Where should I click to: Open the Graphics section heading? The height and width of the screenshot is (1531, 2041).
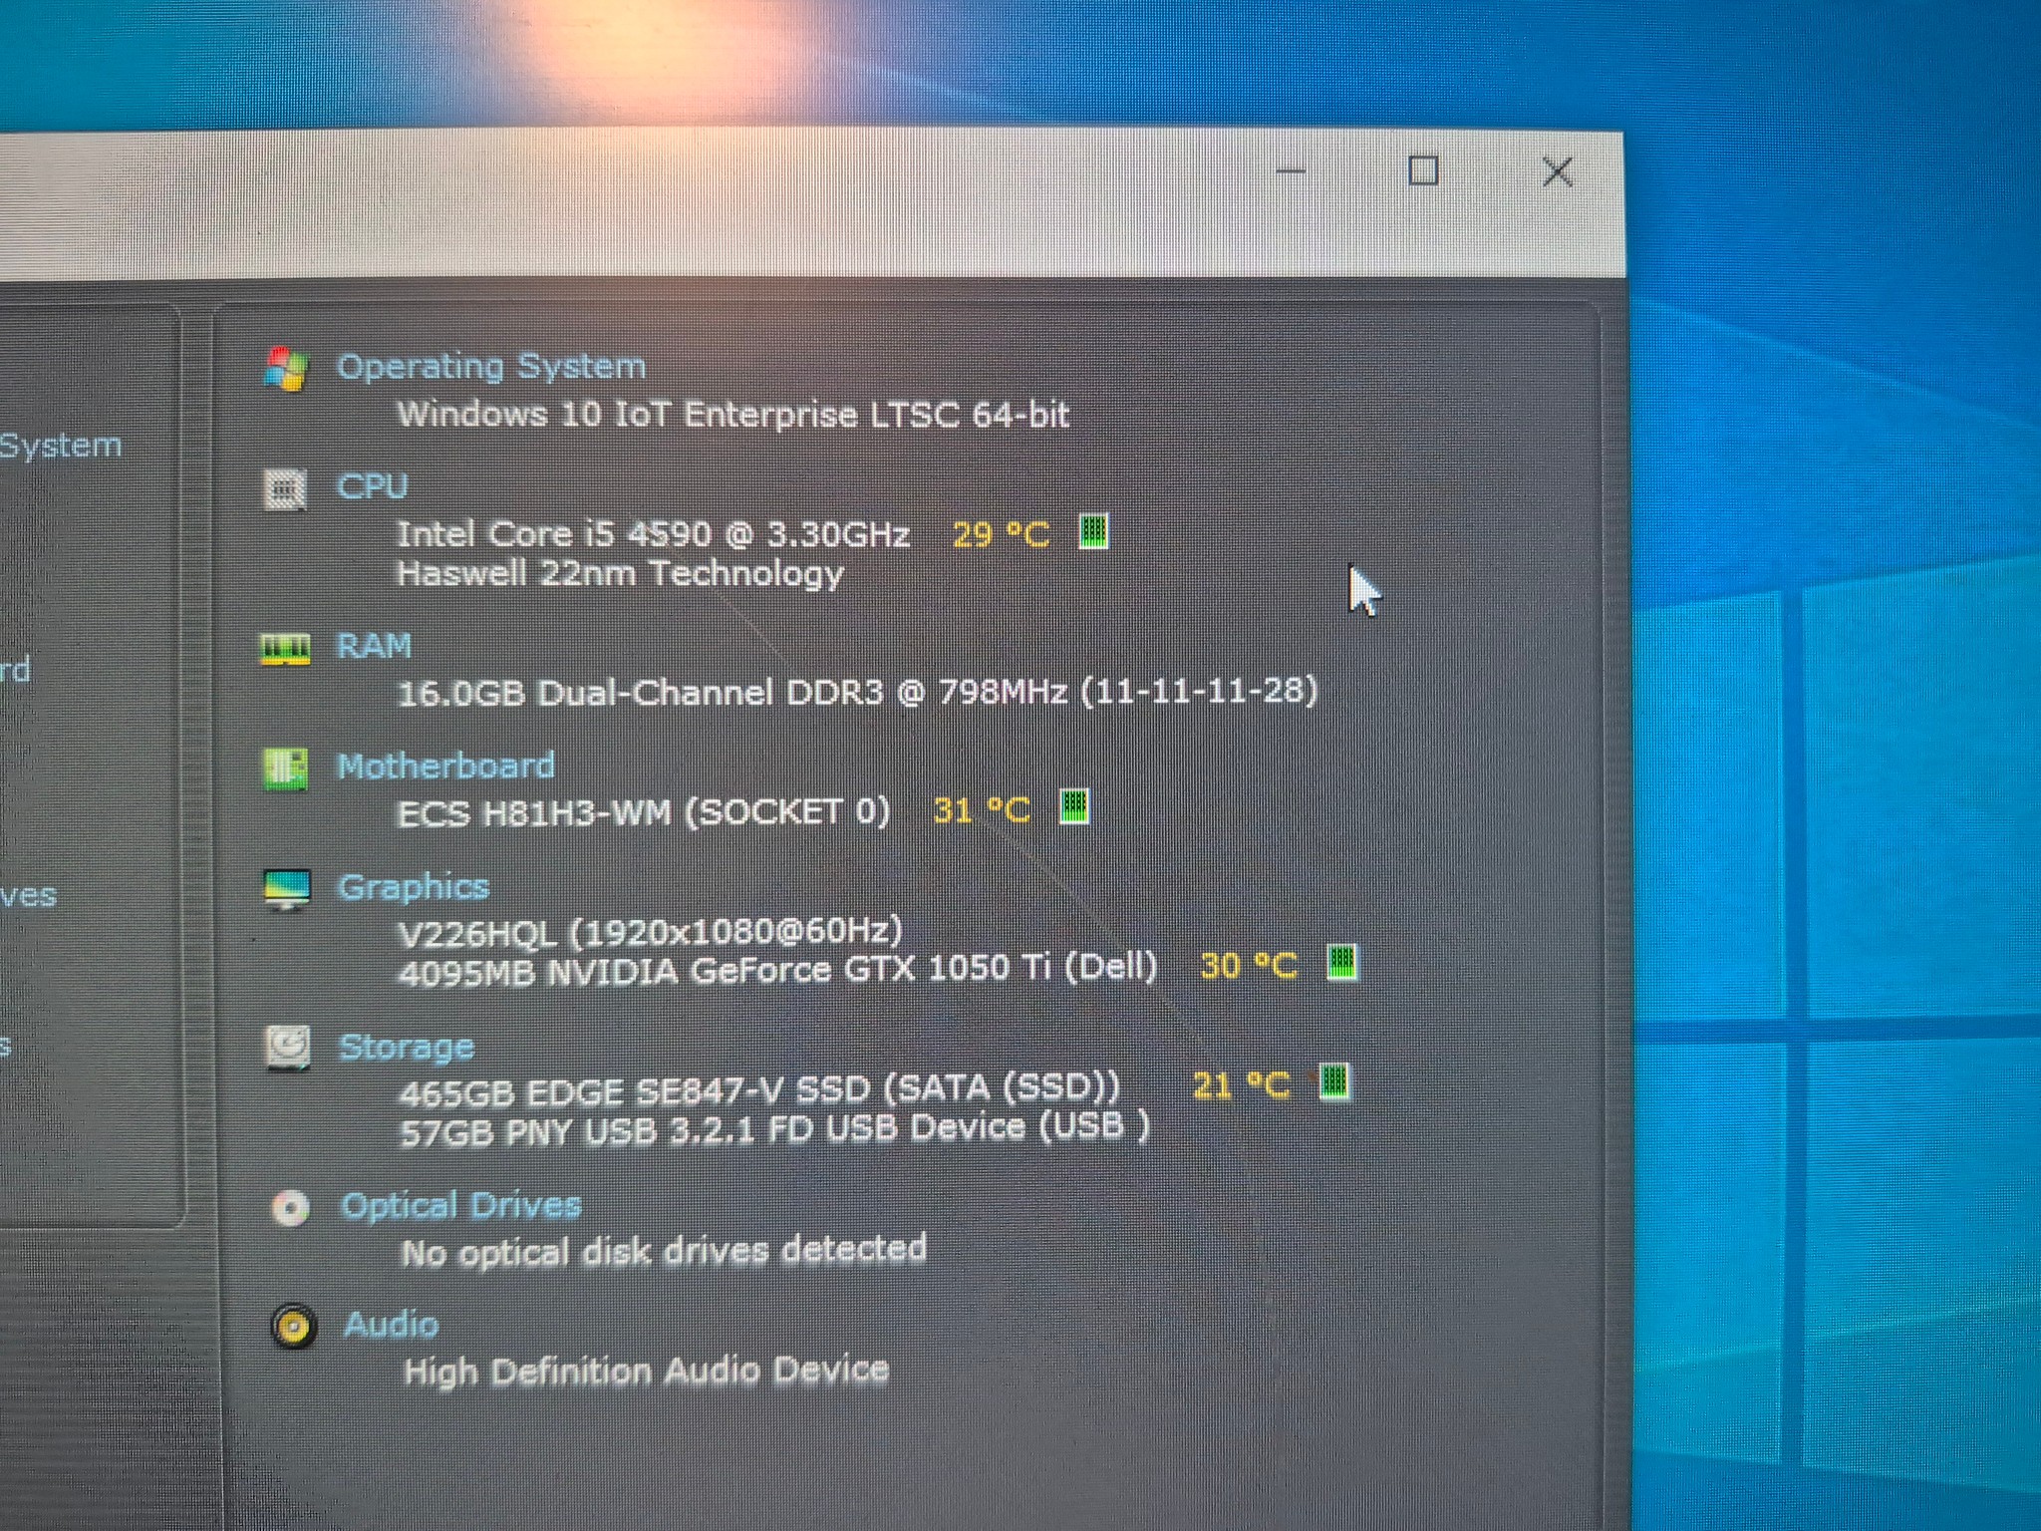pos(414,887)
